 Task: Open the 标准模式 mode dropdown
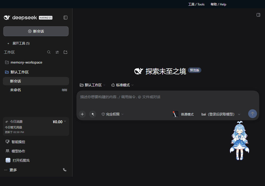[x=122, y=85]
